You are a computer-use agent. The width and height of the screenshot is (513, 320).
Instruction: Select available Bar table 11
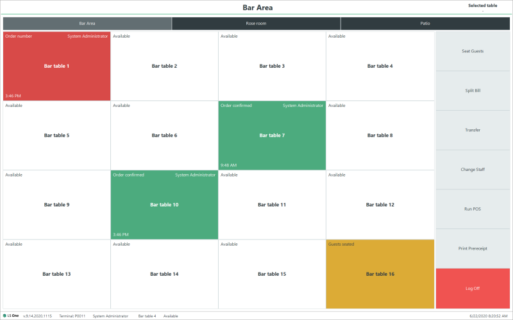coord(272,205)
